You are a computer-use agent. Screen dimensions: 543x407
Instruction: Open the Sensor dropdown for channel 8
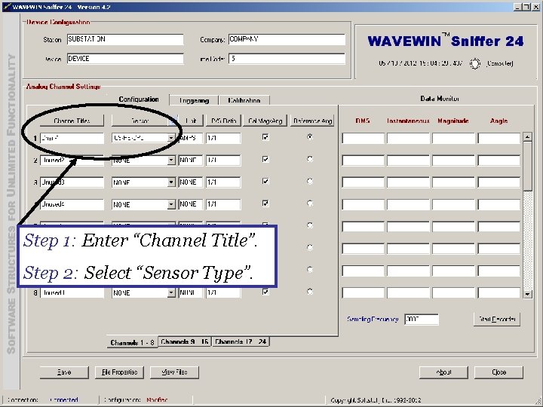click(171, 292)
